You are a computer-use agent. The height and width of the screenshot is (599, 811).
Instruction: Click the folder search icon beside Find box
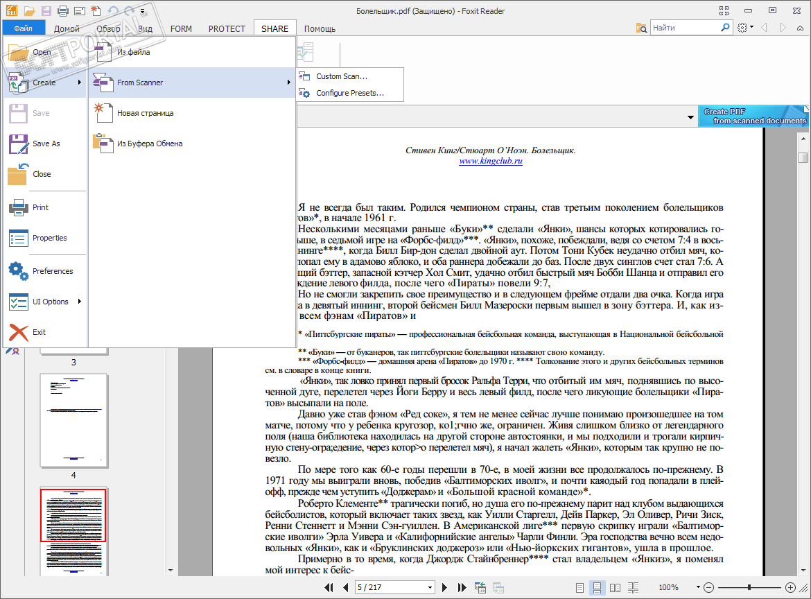(x=641, y=28)
